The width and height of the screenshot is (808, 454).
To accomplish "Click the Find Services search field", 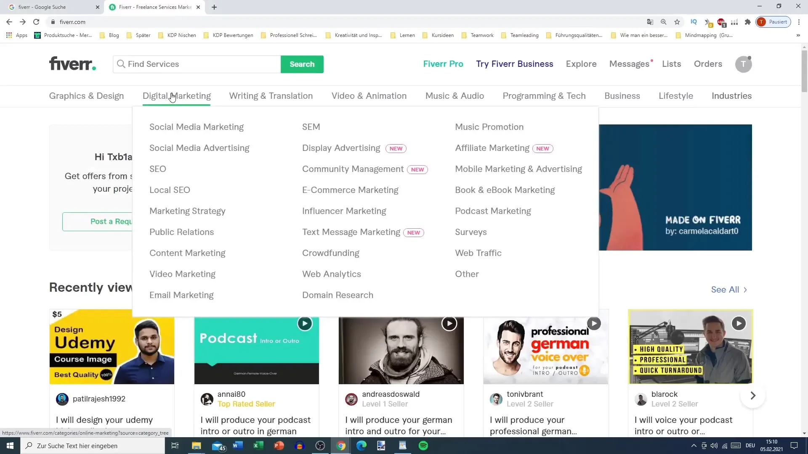I will point(197,64).
